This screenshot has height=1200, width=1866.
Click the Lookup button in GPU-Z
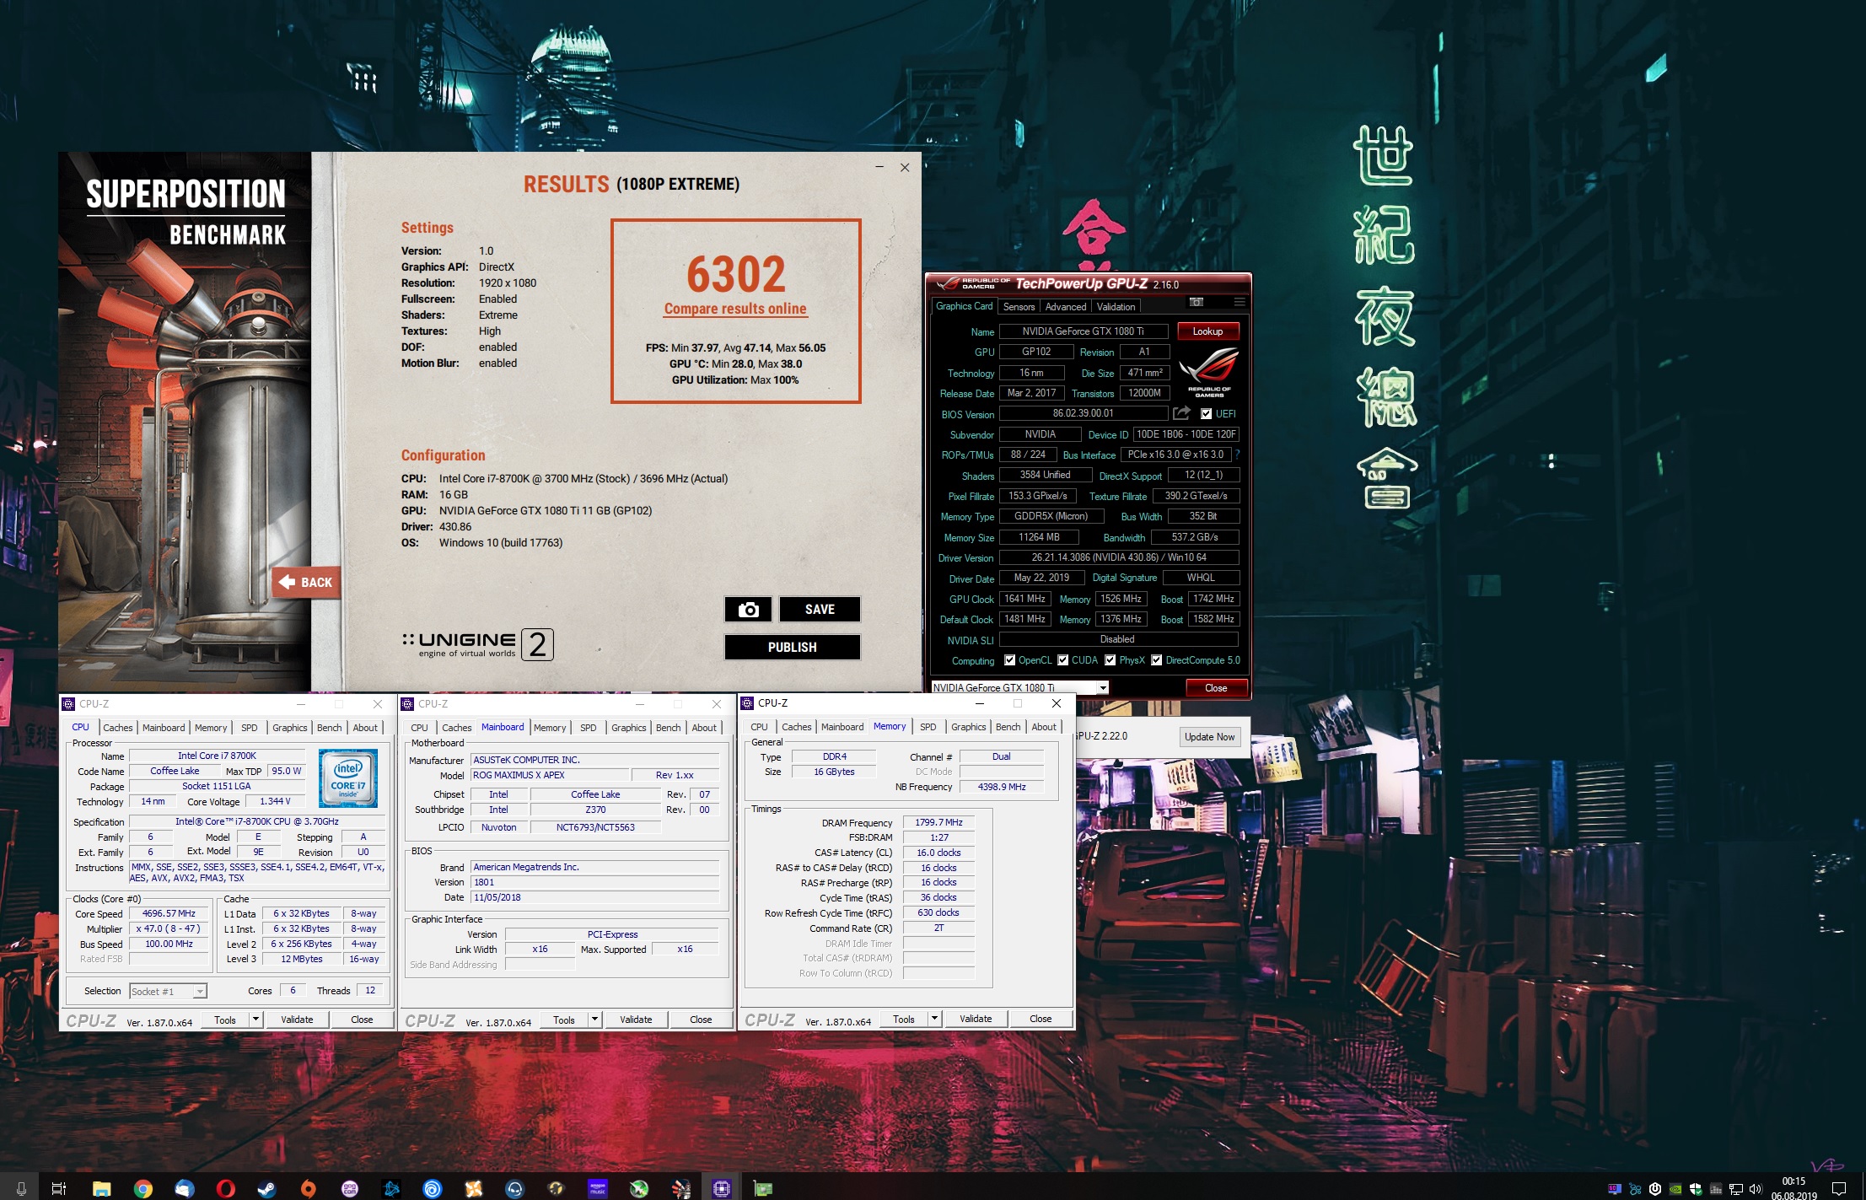[1207, 331]
